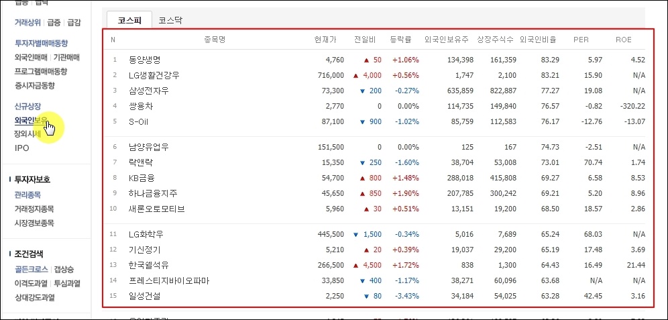The height and width of the screenshot is (320, 668).
Task: Open stock 한국쉘석유
Action: (149, 266)
